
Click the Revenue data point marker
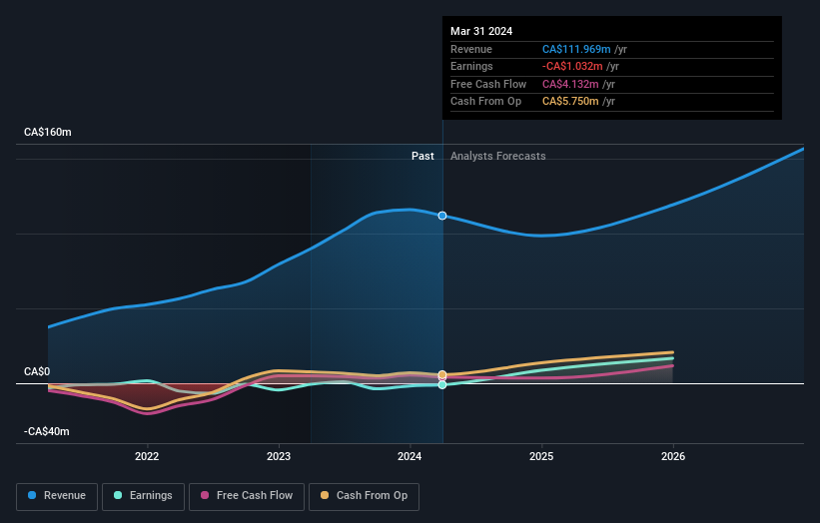pyautogui.click(x=442, y=216)
